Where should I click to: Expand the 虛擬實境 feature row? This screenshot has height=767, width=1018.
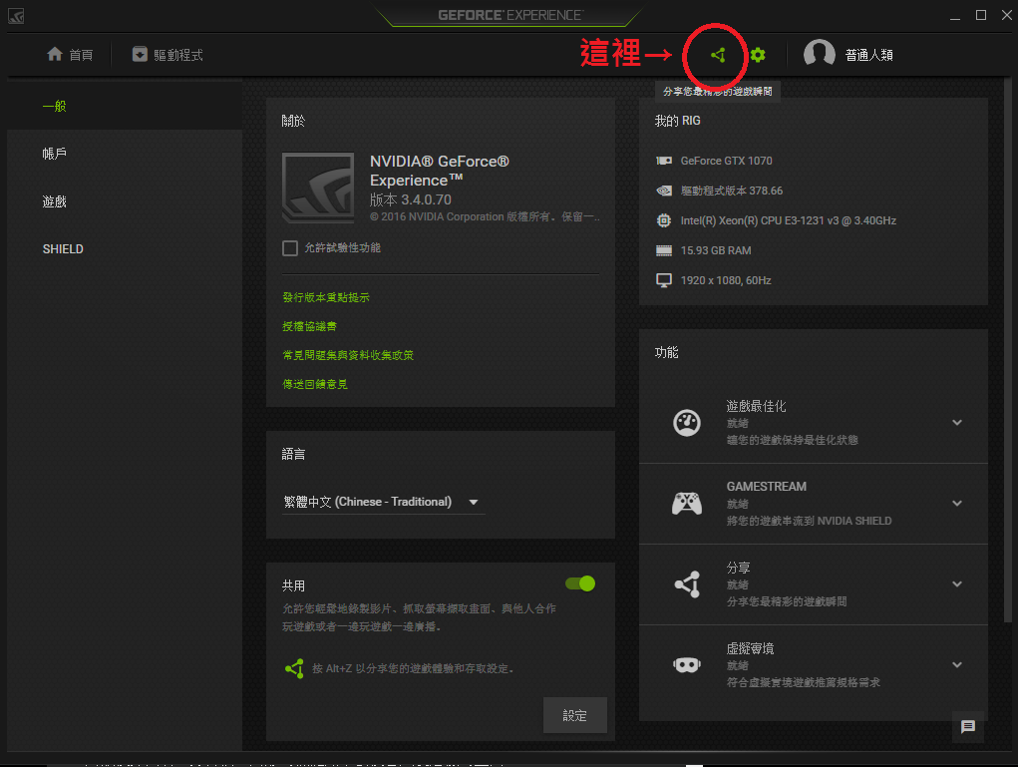[x=957, y=665]
